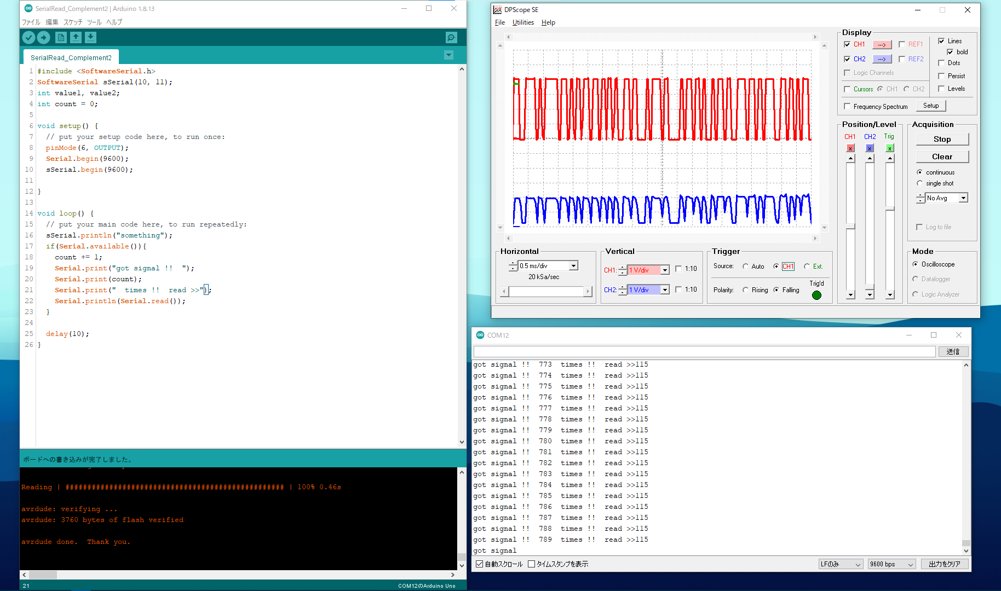Click the Arduino Verify checkmark icon
This screenshot has height=591, width=1001.
point(28,37)
